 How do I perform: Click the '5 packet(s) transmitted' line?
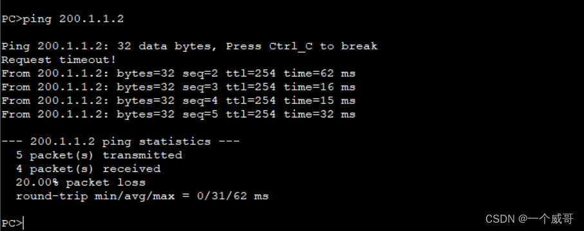pos(99,155)
